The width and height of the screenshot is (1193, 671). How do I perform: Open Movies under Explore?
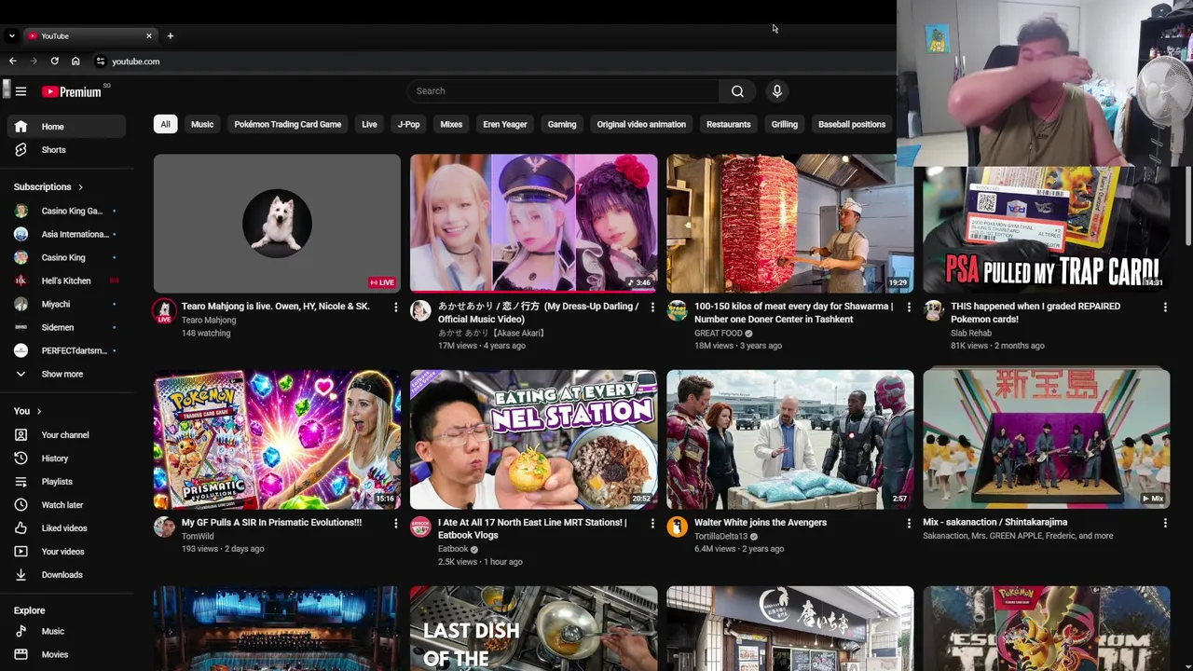[65, 655]
